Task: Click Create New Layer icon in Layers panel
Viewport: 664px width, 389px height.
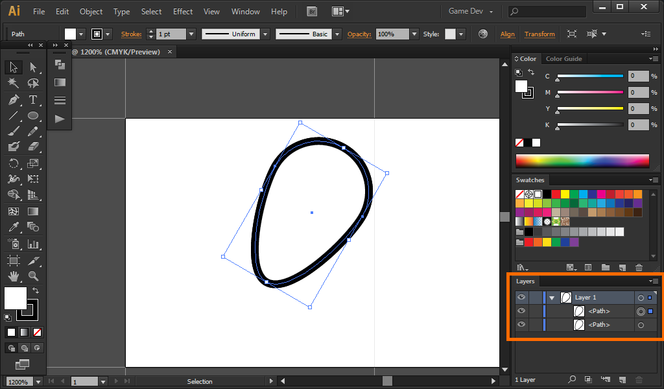Action: click(622, 379)
